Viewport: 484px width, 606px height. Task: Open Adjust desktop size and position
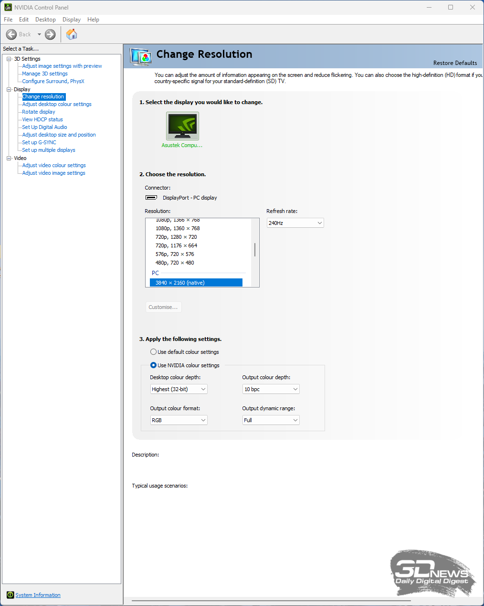pos(59,135)
